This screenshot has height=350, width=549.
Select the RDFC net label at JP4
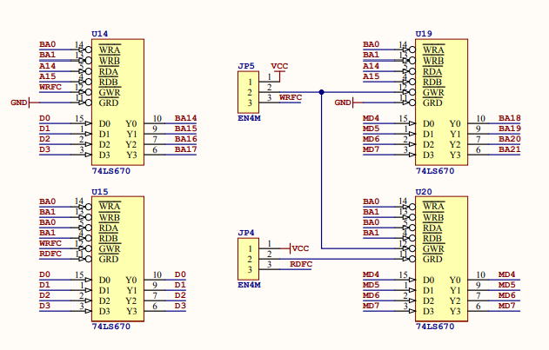[x=301, y=264]
